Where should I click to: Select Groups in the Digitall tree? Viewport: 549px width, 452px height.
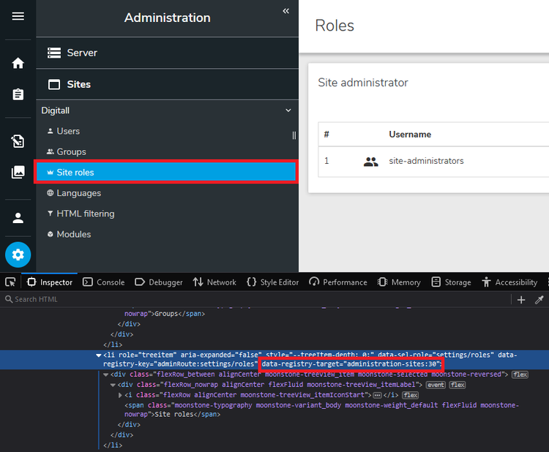click(166, 152)
